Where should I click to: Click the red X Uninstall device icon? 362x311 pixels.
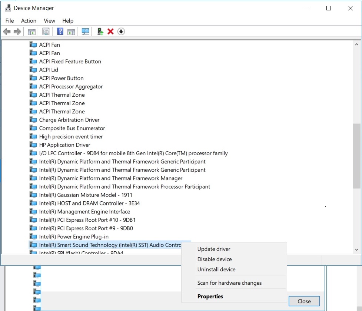tap(110, 32)
